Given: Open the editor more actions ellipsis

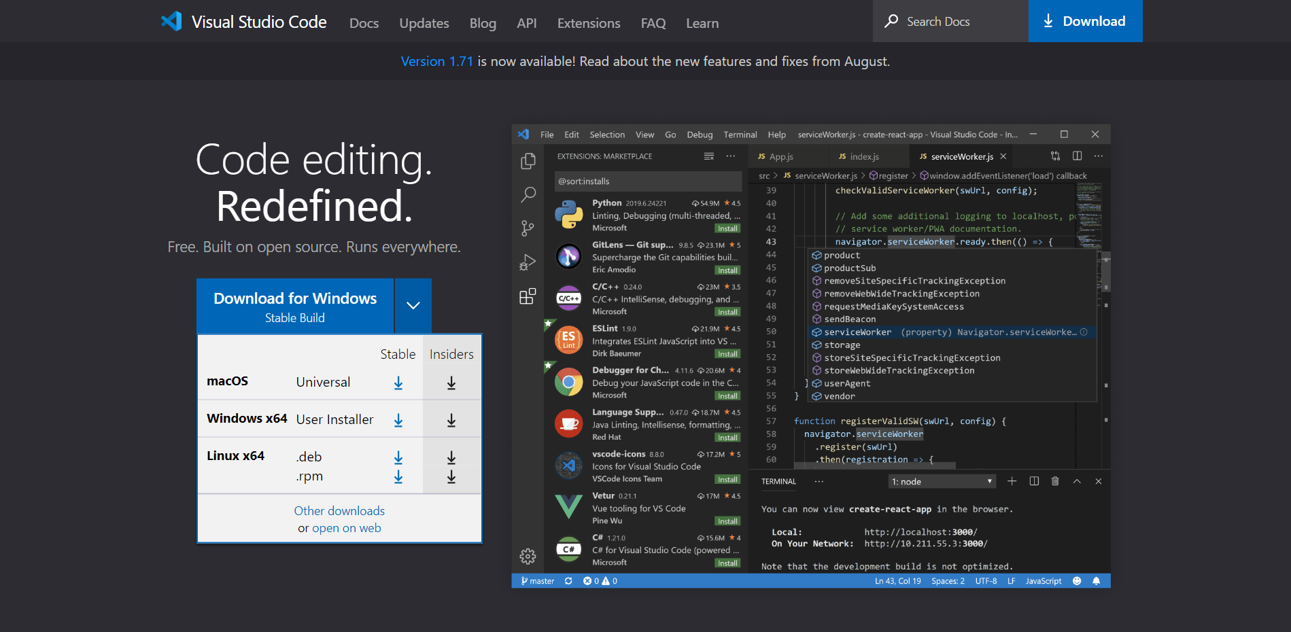Looking at the screenshot, I should [1099, 156].
